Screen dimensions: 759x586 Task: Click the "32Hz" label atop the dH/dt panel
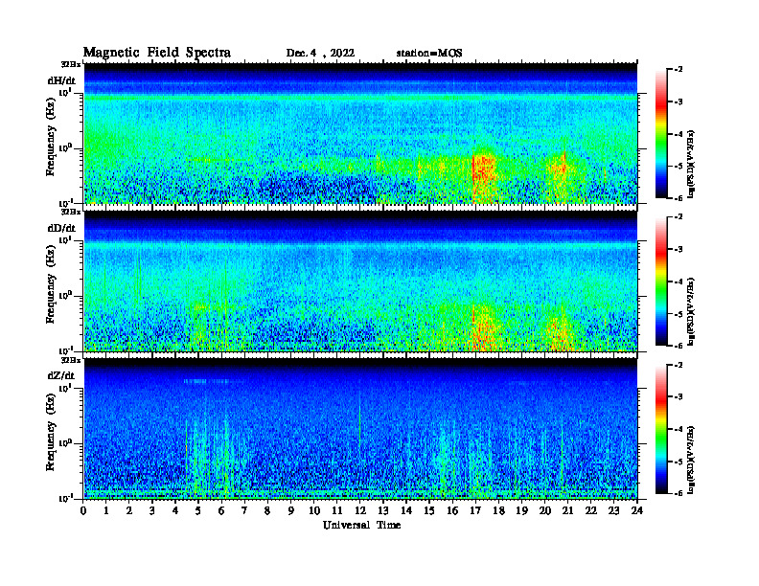(70, 63)
